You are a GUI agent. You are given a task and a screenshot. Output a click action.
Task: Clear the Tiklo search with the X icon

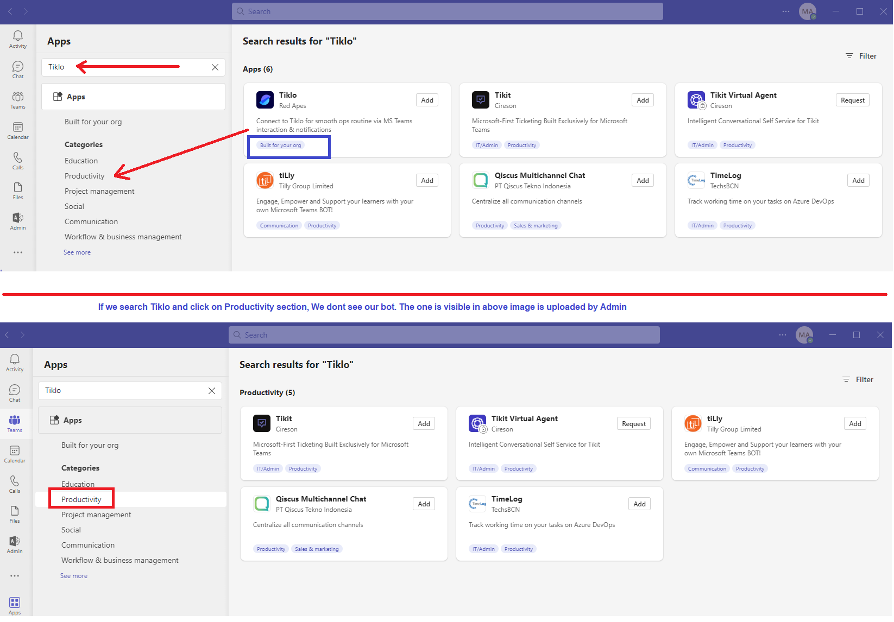(x=215, y=67)
